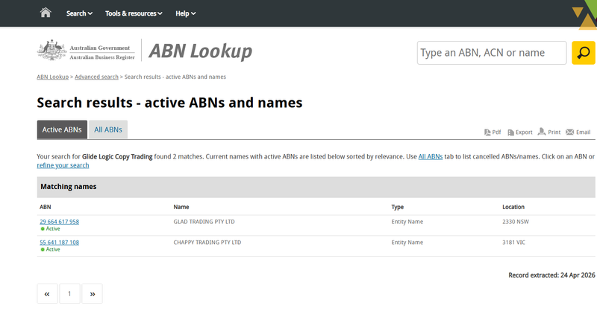
Task: Click Active status under ABN 29 664 617 958
Action: [x=50, y=229]
